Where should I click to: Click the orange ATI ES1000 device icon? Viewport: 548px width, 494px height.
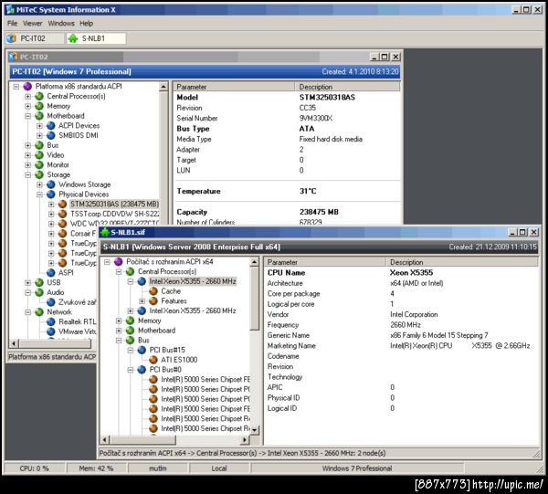tap(153, 360)
